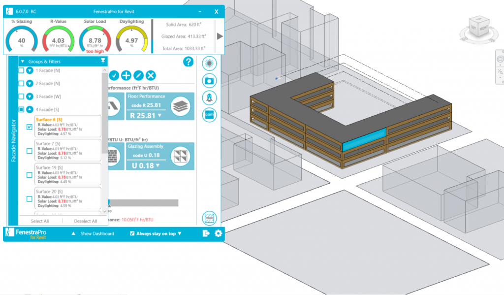
Task: Click the FenestraPro logo in title bar
Action: [x=9, y=11]
